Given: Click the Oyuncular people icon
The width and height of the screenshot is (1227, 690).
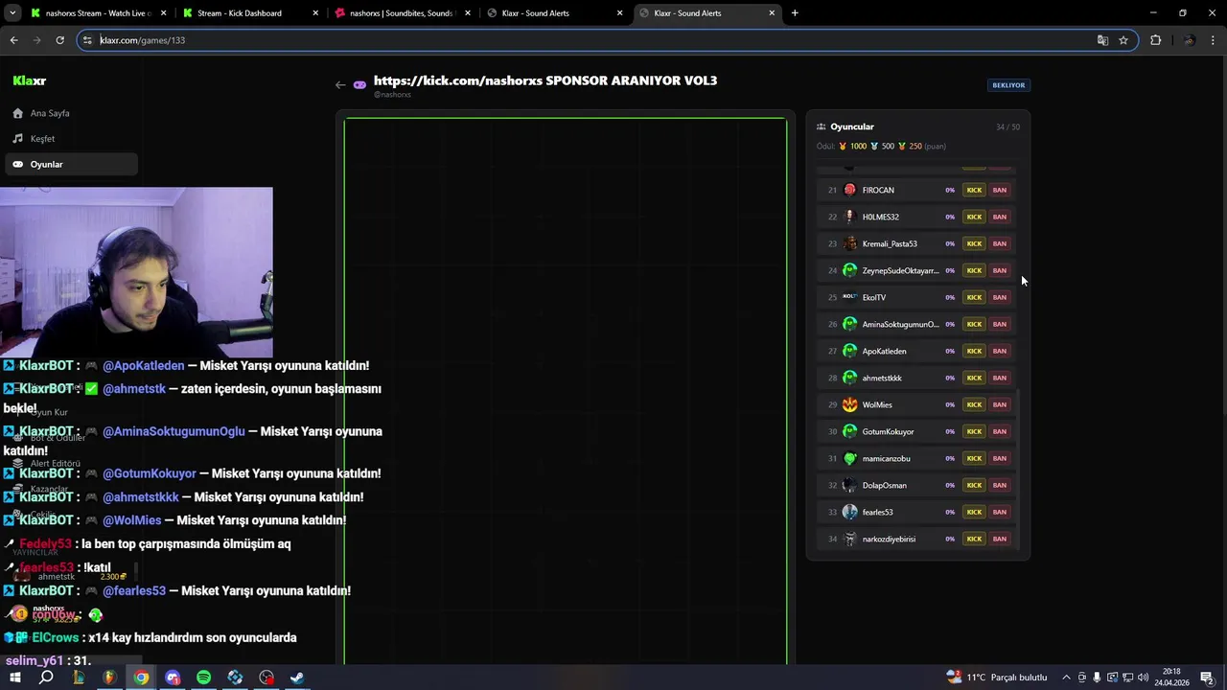Looking at the screenshot, I should (822, 126).
